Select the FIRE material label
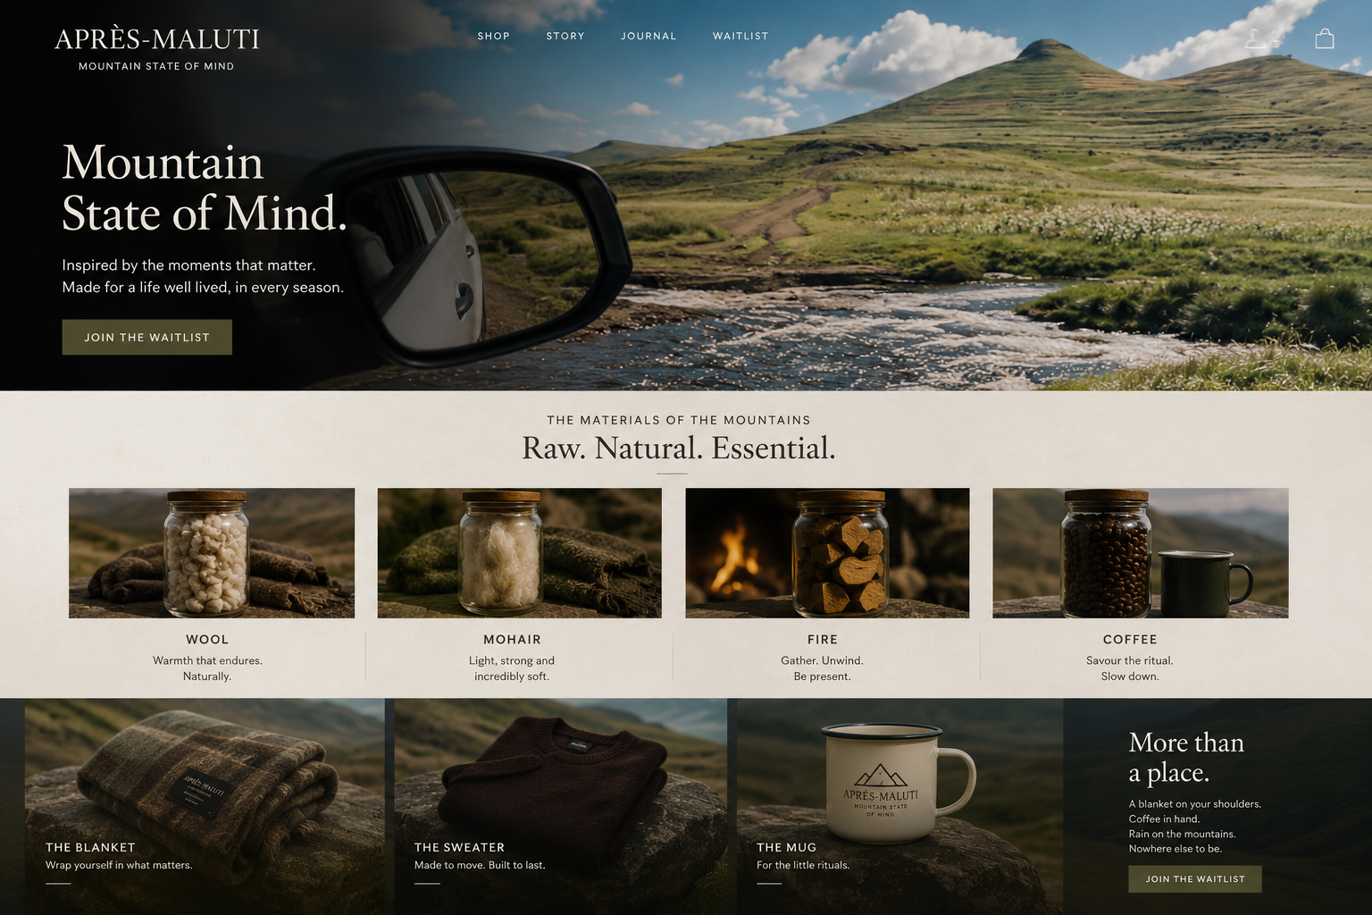This screenshot has width=1372, height=915. click(x=823, y=640)
